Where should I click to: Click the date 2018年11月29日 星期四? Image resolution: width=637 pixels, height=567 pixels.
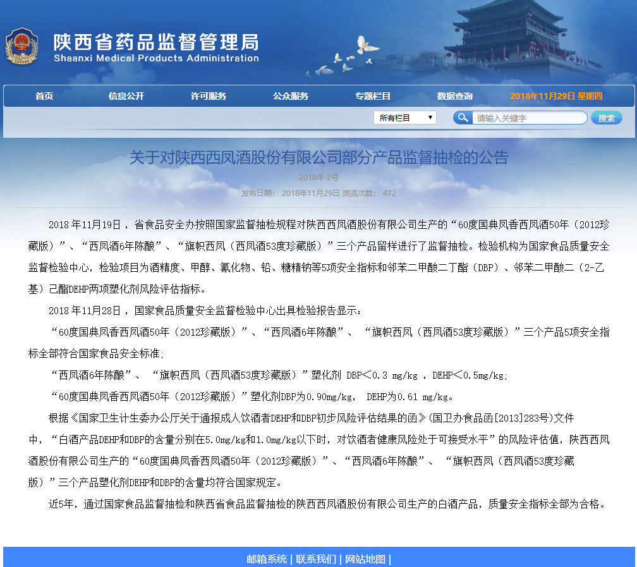point(556,96)
